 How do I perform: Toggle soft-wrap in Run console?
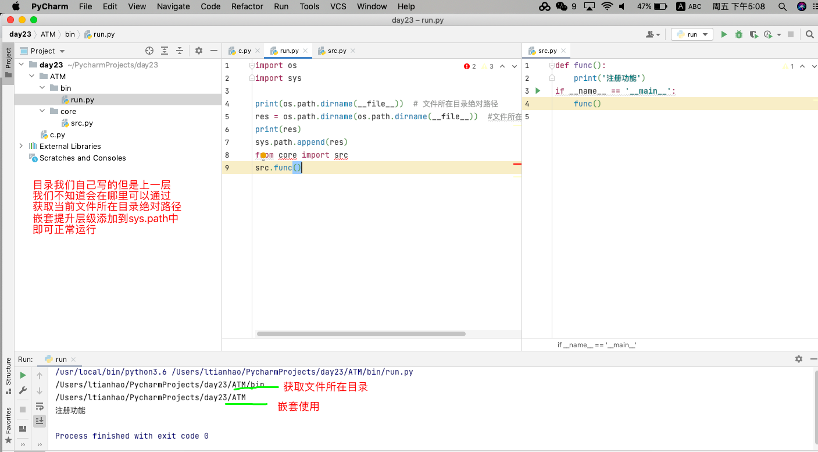(x=40, y=406)
